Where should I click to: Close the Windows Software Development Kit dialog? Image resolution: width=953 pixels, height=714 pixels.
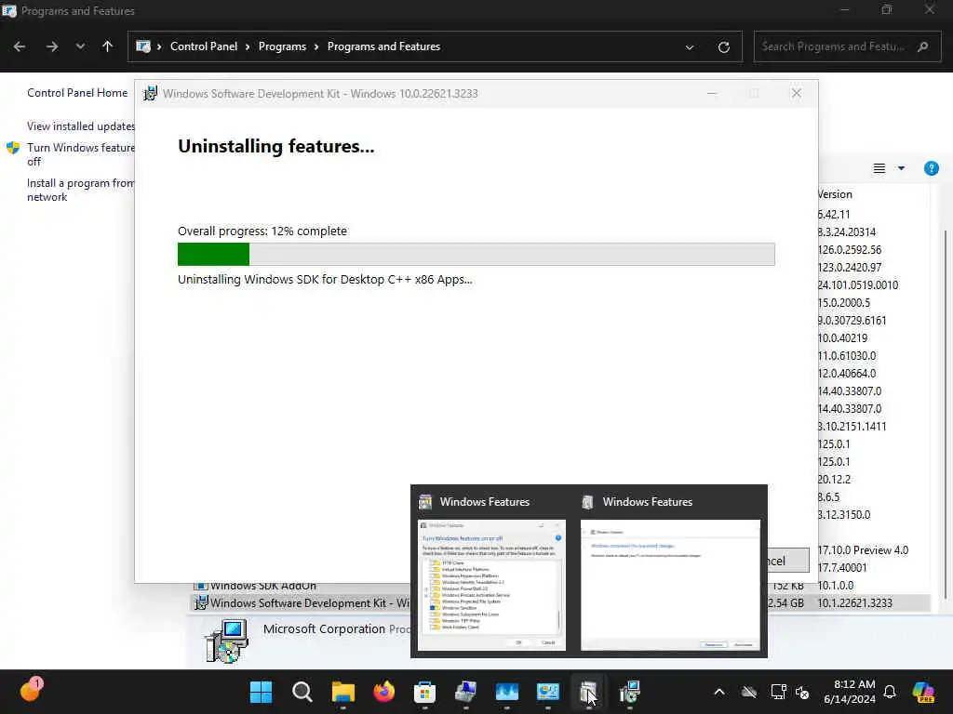[797, 94]
